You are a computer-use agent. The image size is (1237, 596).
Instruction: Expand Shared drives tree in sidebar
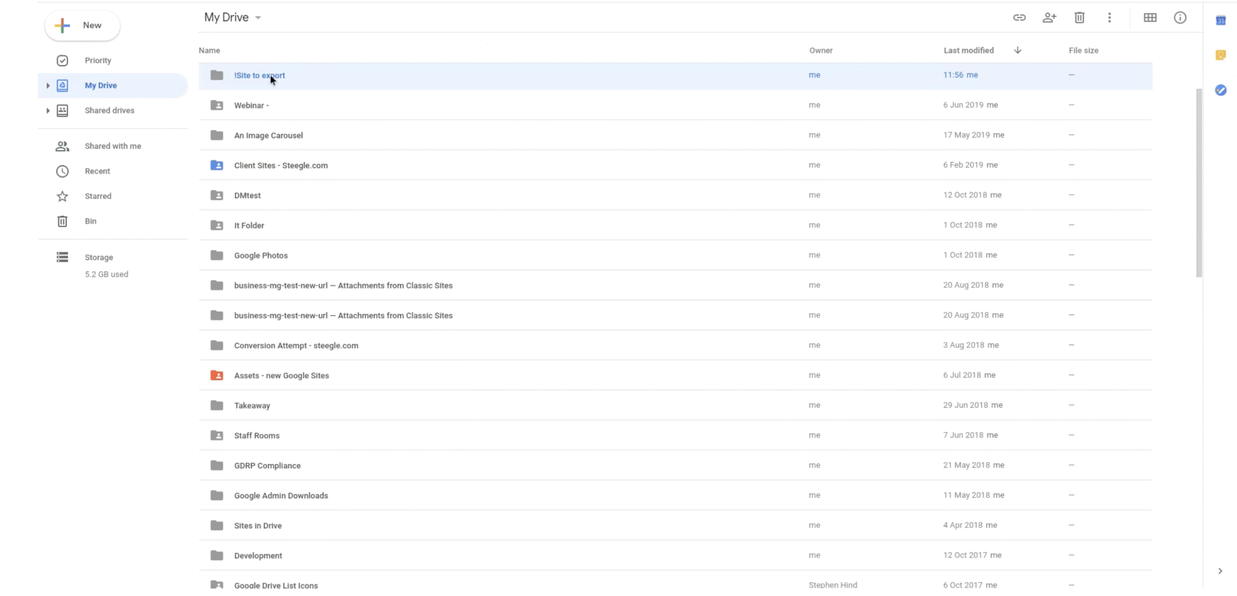click(x=48, y=111)
